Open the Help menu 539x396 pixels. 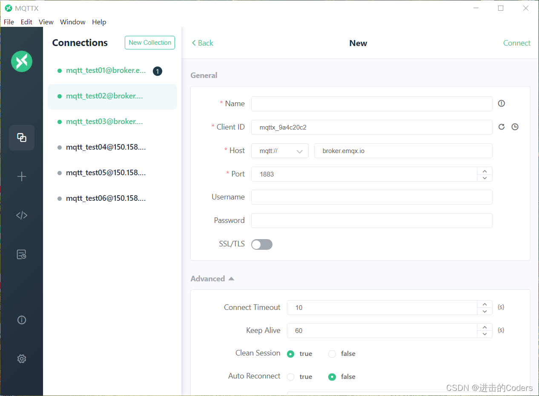pos(99,22)
